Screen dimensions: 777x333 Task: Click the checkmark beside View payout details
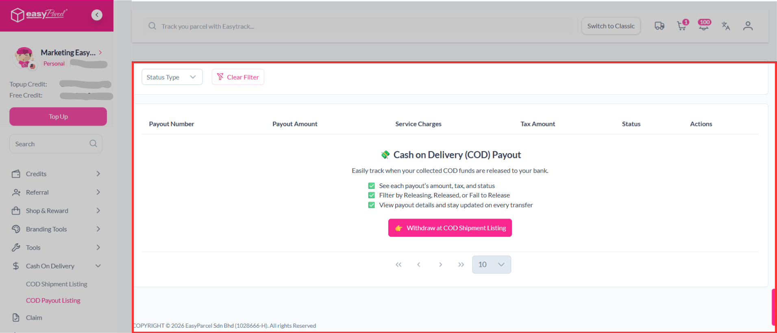pos(371,205)
